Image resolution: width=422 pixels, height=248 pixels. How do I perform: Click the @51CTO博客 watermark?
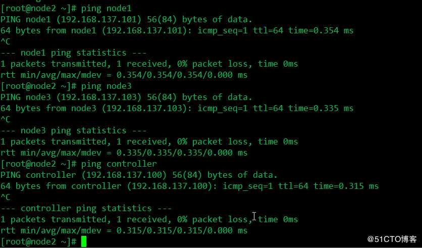(x=392, y=239)
